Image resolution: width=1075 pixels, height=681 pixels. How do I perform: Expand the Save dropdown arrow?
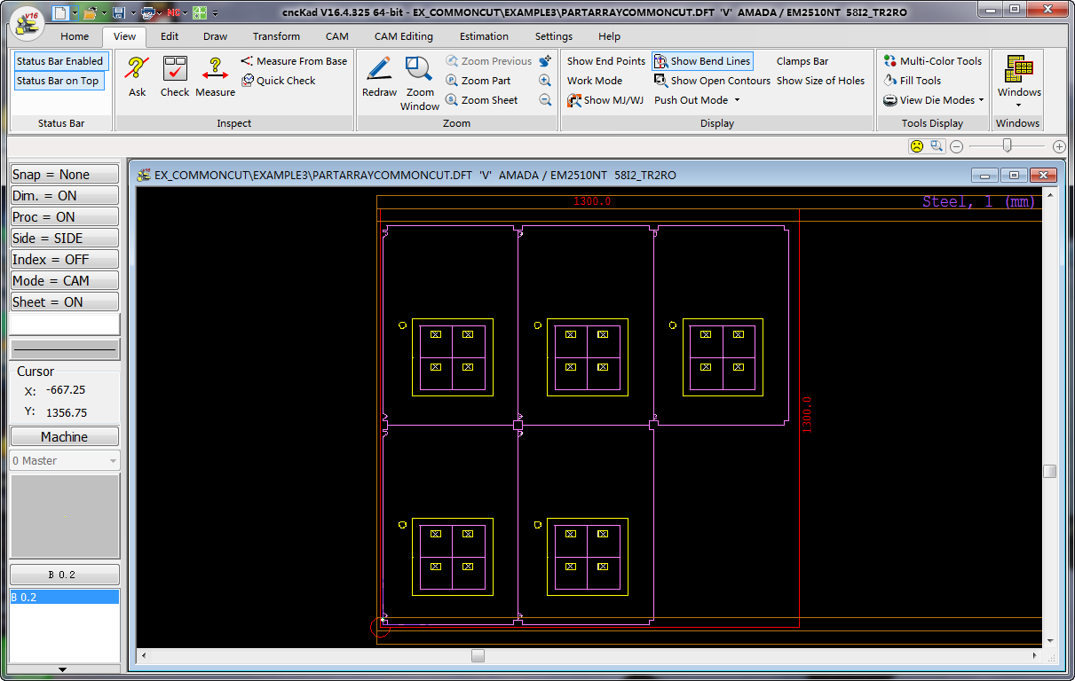(133, 13)
